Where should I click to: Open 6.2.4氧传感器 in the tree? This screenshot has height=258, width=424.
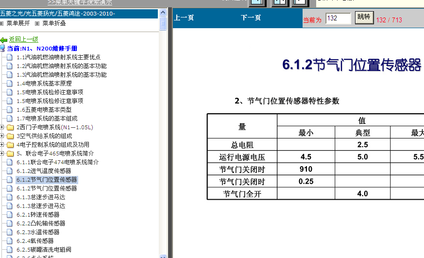pos(35,241)
